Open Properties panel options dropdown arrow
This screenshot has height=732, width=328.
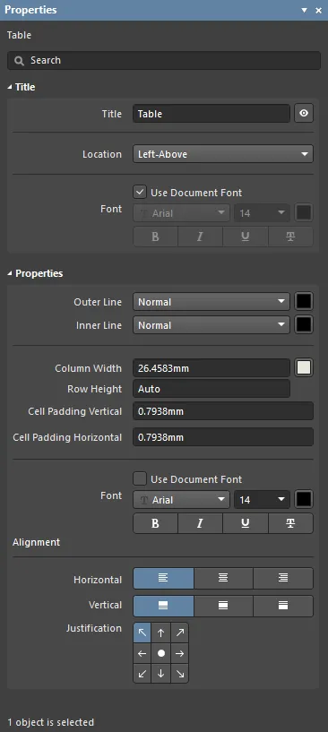(x=304, y=10)
